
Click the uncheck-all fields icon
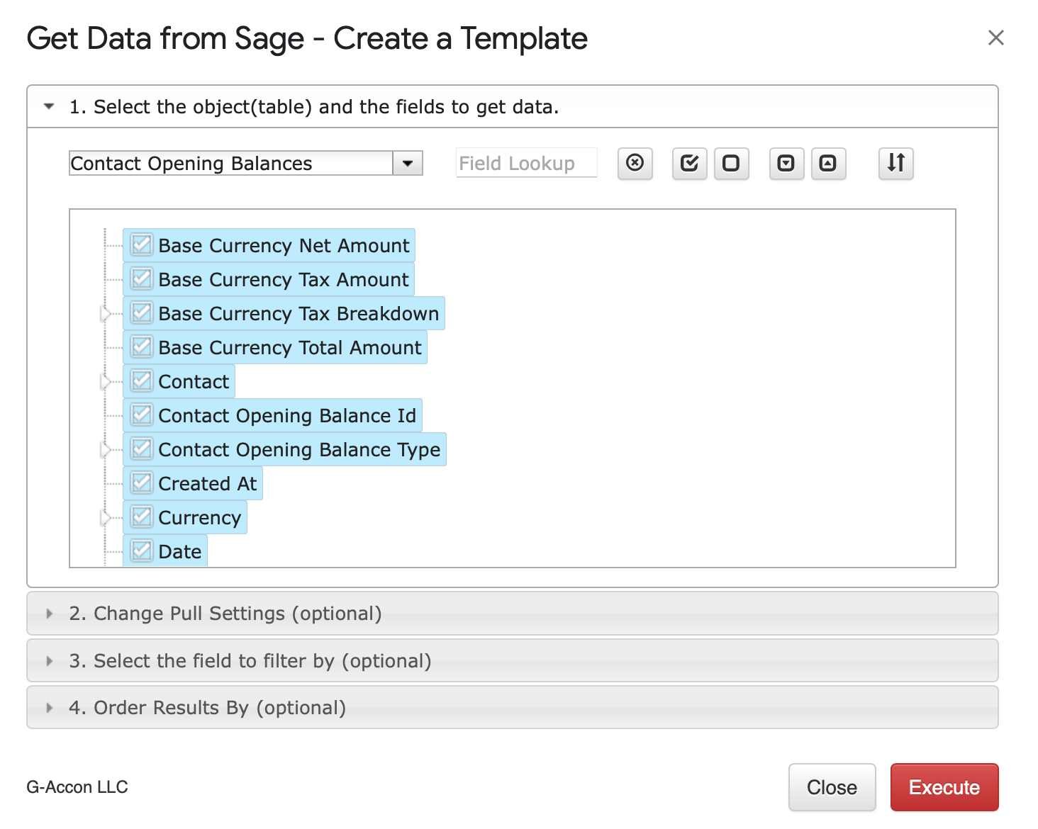[731, 164]
